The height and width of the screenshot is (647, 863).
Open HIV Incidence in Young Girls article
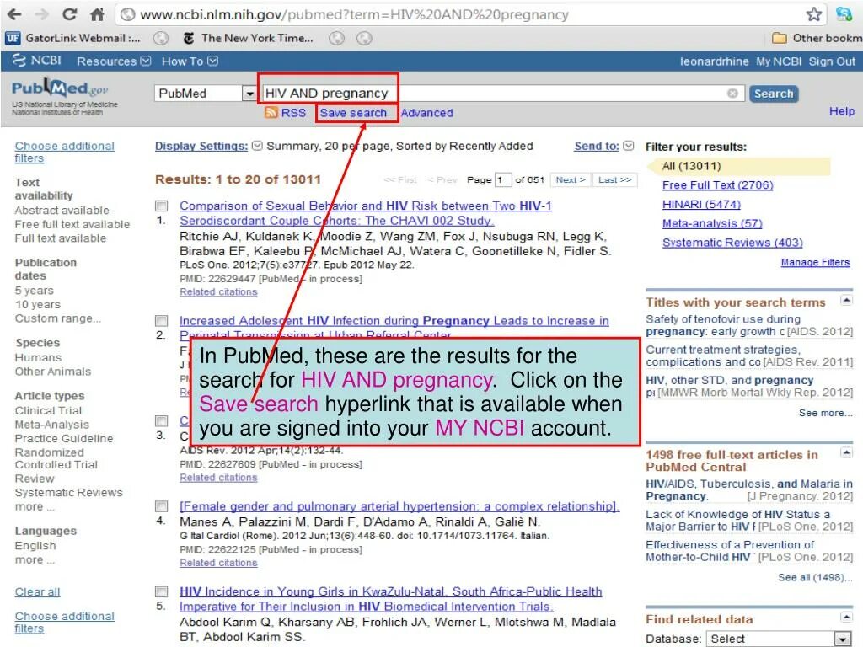(x=391, y=599)
